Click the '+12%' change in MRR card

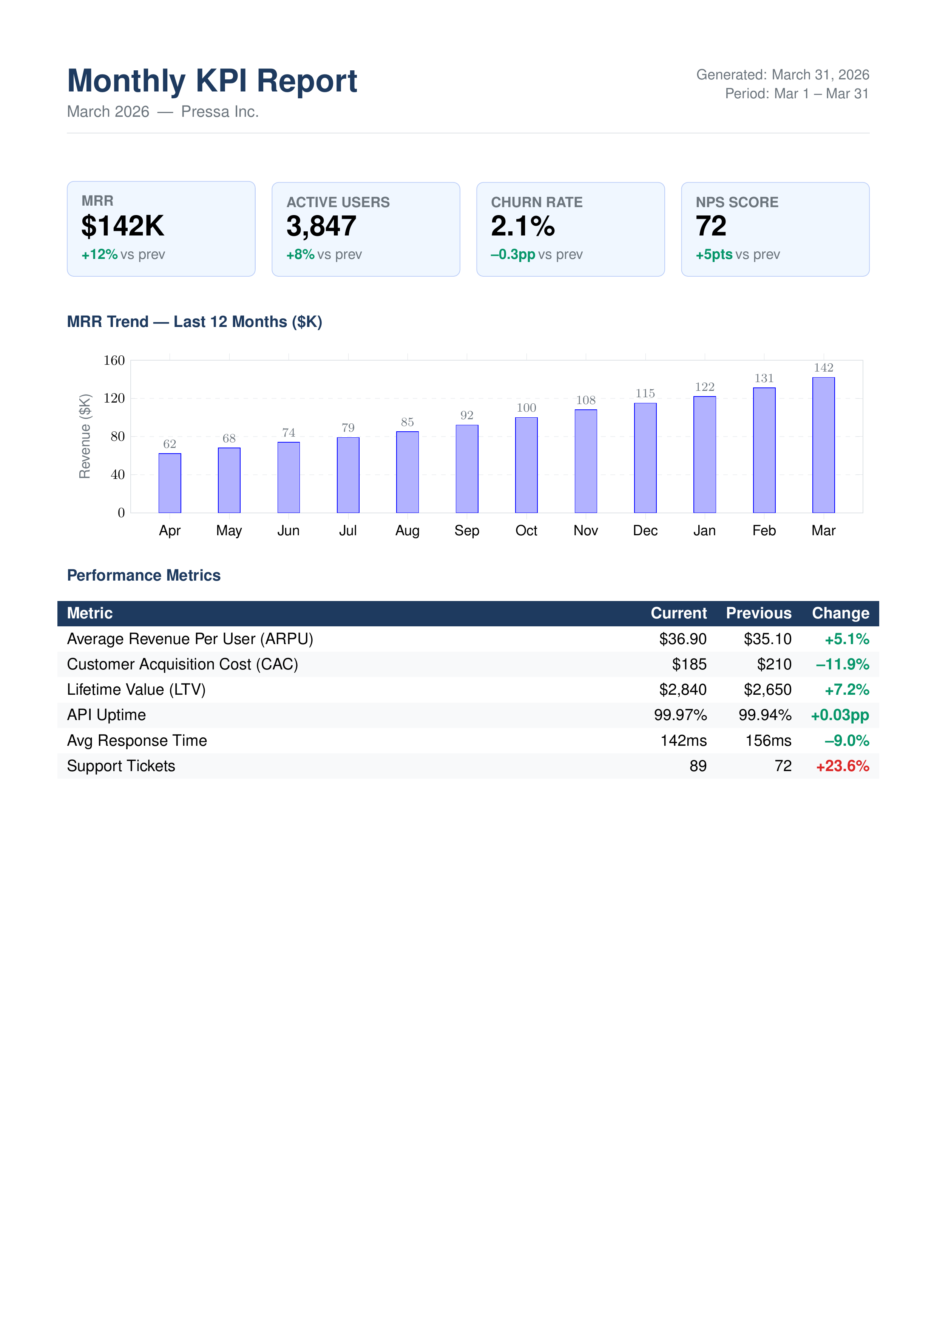(99, 255)
